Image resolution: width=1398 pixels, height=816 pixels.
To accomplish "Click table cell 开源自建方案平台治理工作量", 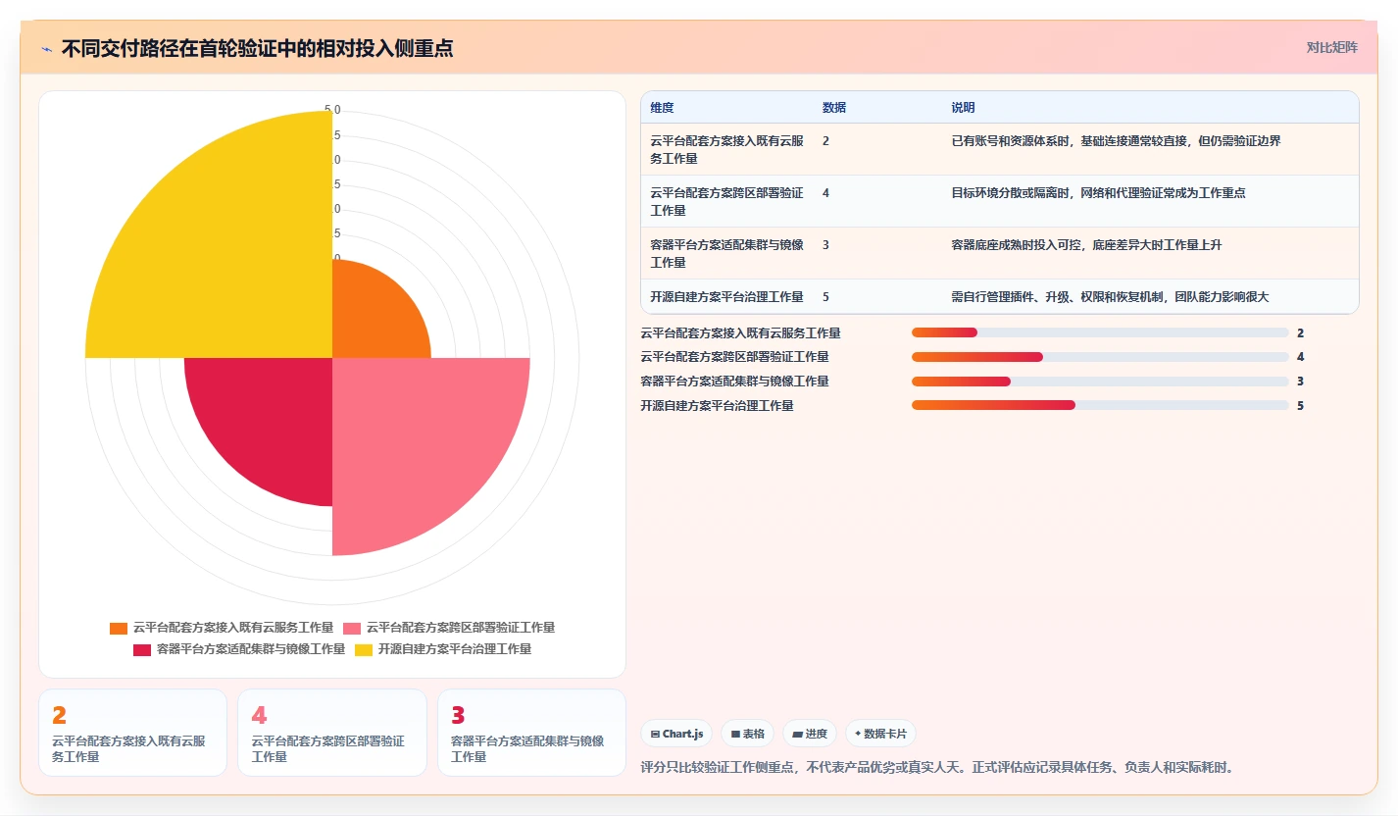I will pos(726,296).
